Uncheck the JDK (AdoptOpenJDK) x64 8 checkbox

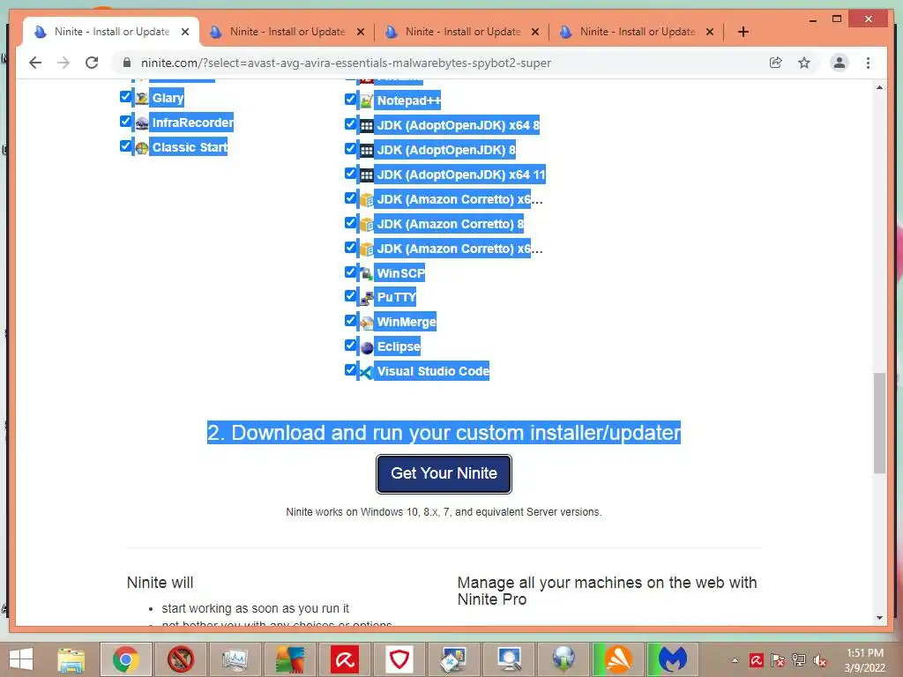pos(350,123)
